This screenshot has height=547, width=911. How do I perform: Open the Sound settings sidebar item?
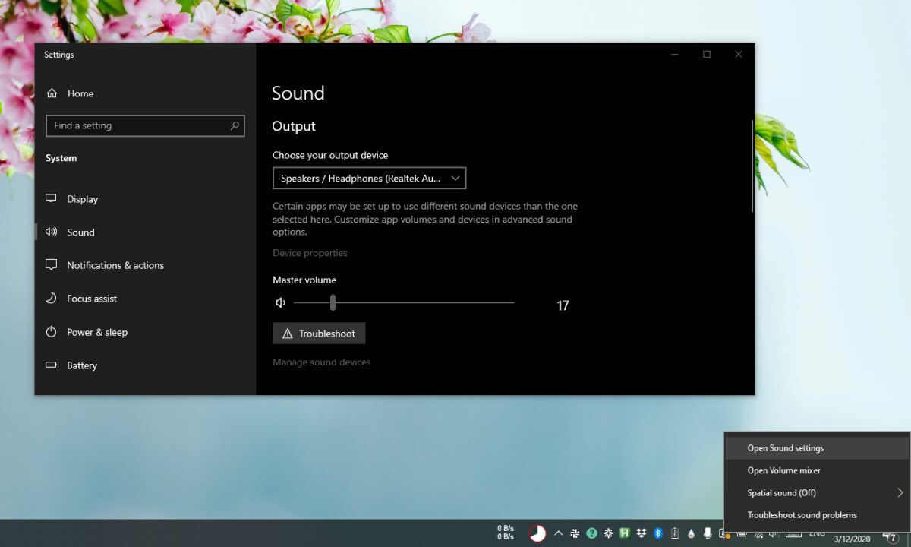80,232
